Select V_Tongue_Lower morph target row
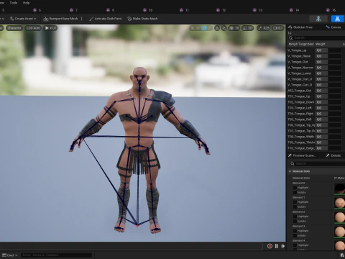The height and width of the screenshot is (259, 345). point(316,73)
